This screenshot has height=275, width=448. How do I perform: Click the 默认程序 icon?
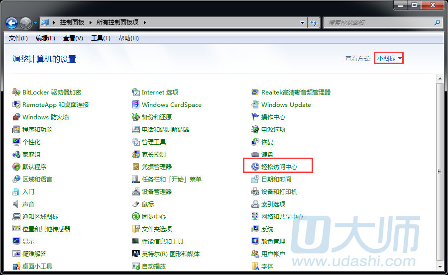pyautogui.click(x=16, y=167)
